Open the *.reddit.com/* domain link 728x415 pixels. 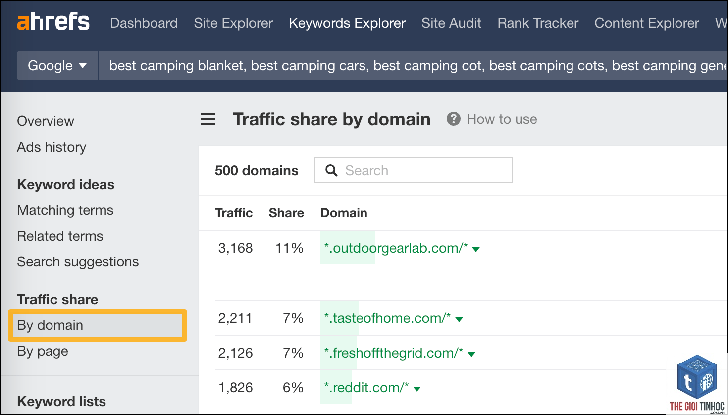366,387
